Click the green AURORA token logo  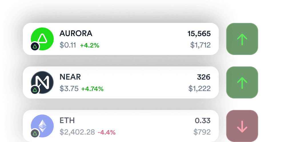coord(43,38)
